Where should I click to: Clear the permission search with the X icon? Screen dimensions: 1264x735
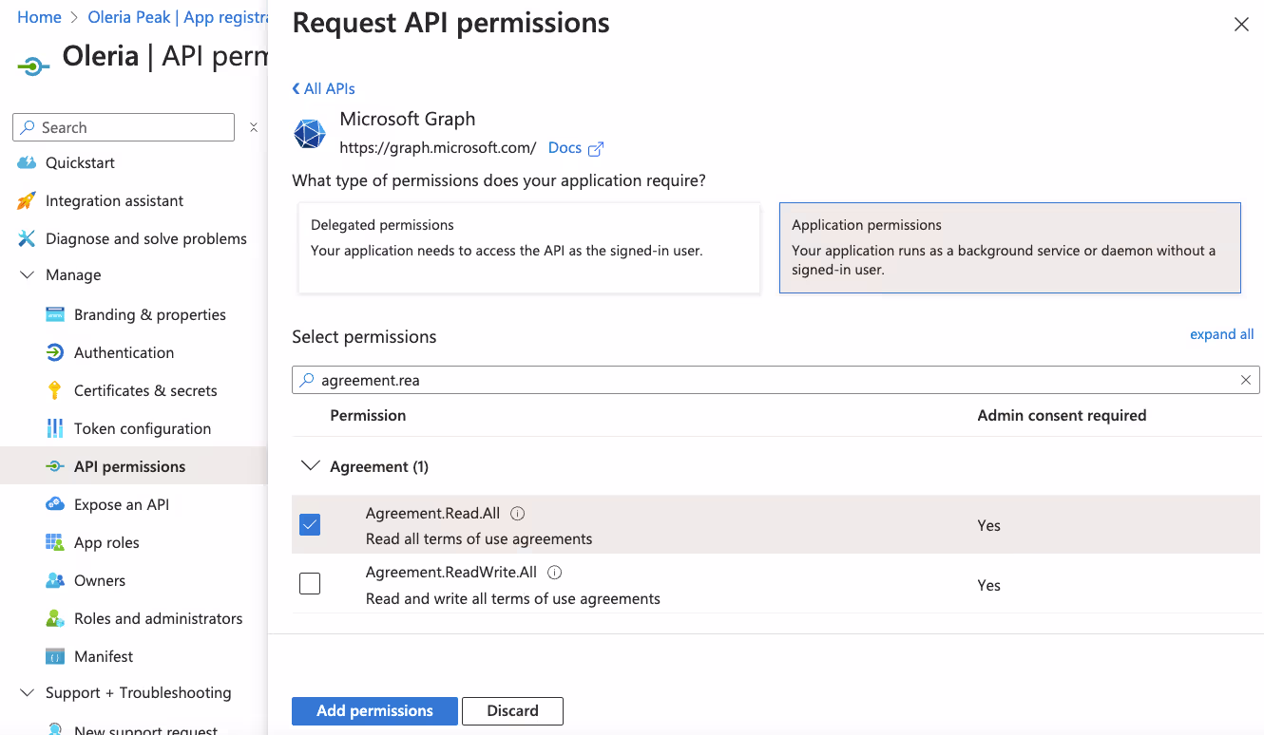(1246, 380)
